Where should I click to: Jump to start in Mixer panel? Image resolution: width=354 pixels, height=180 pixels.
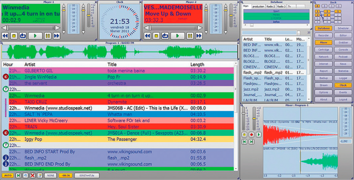pos(244,142)
